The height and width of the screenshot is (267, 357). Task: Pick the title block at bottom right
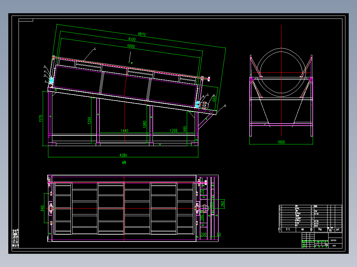322,241
